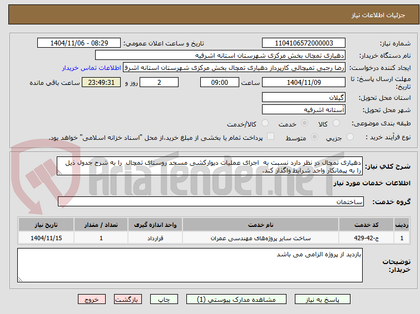The height and width of the screenshot is (314, 420).
Task: Click the ساخت سایر پروژه‌های مهندسی عمران cell
Action: click(261, 238)
